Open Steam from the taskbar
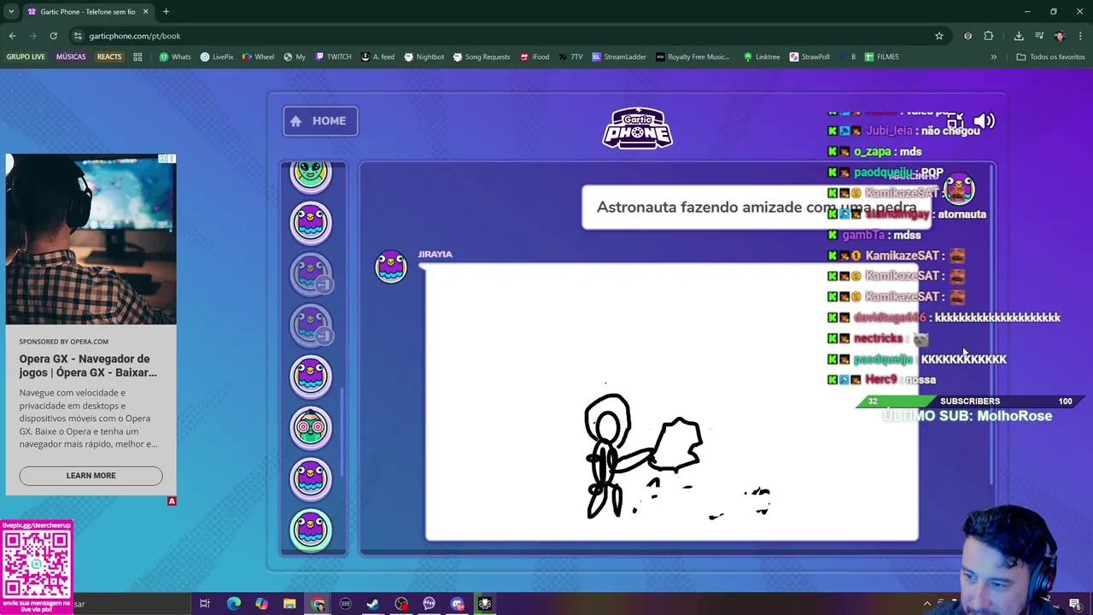 pos(373,604)
